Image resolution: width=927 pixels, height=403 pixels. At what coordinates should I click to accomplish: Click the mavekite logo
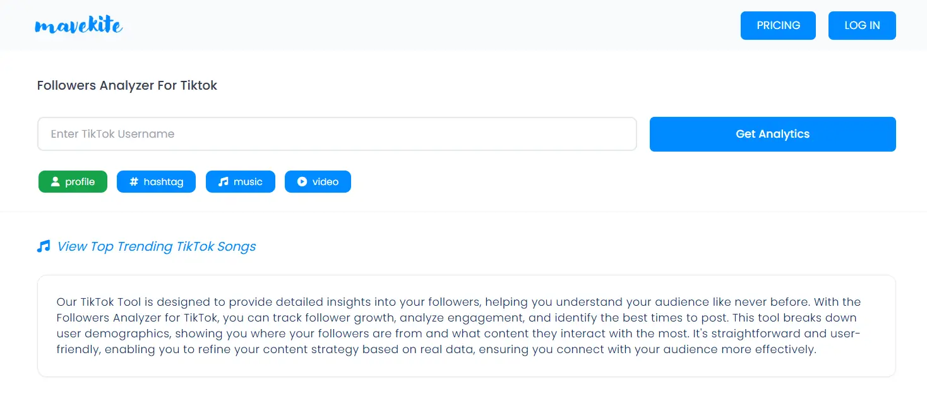pos(79,25)
